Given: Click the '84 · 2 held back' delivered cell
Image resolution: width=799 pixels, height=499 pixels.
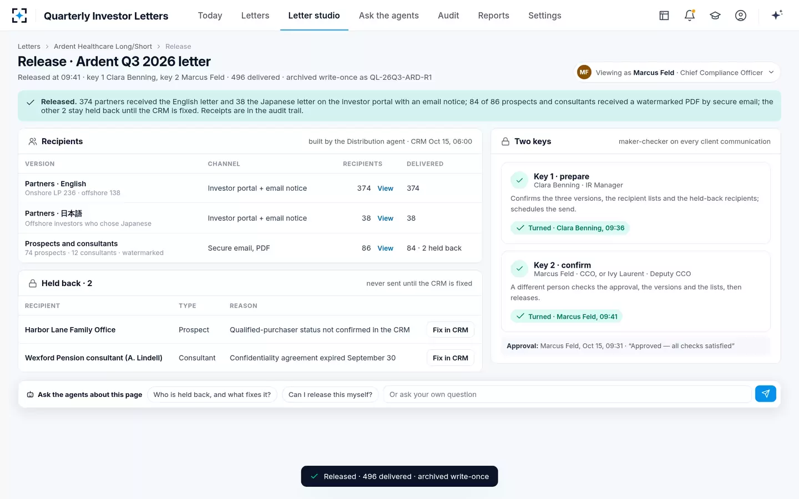Looking at the screenshot, I should pos(434,248).
